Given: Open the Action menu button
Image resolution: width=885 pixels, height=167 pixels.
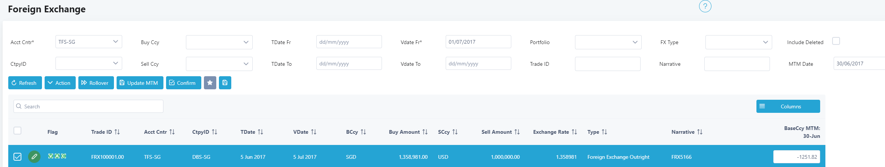Looking at the screenshot, I should point(60,83).
